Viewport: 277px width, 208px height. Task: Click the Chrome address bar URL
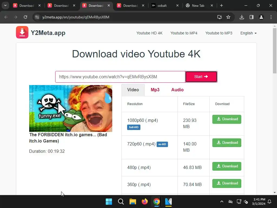tap(76, 17)
